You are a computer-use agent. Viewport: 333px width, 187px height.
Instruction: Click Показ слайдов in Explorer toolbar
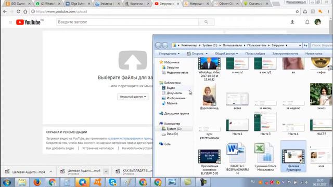tap(255, 54)
